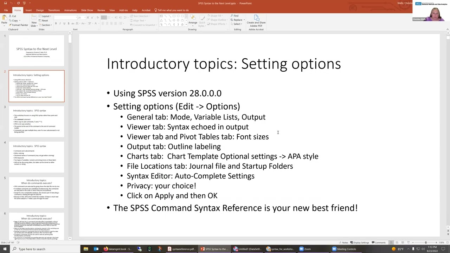Switch to Firefox datamgmt.book window
The width and height of the screenshot is (450, 253).
[118, 249]
